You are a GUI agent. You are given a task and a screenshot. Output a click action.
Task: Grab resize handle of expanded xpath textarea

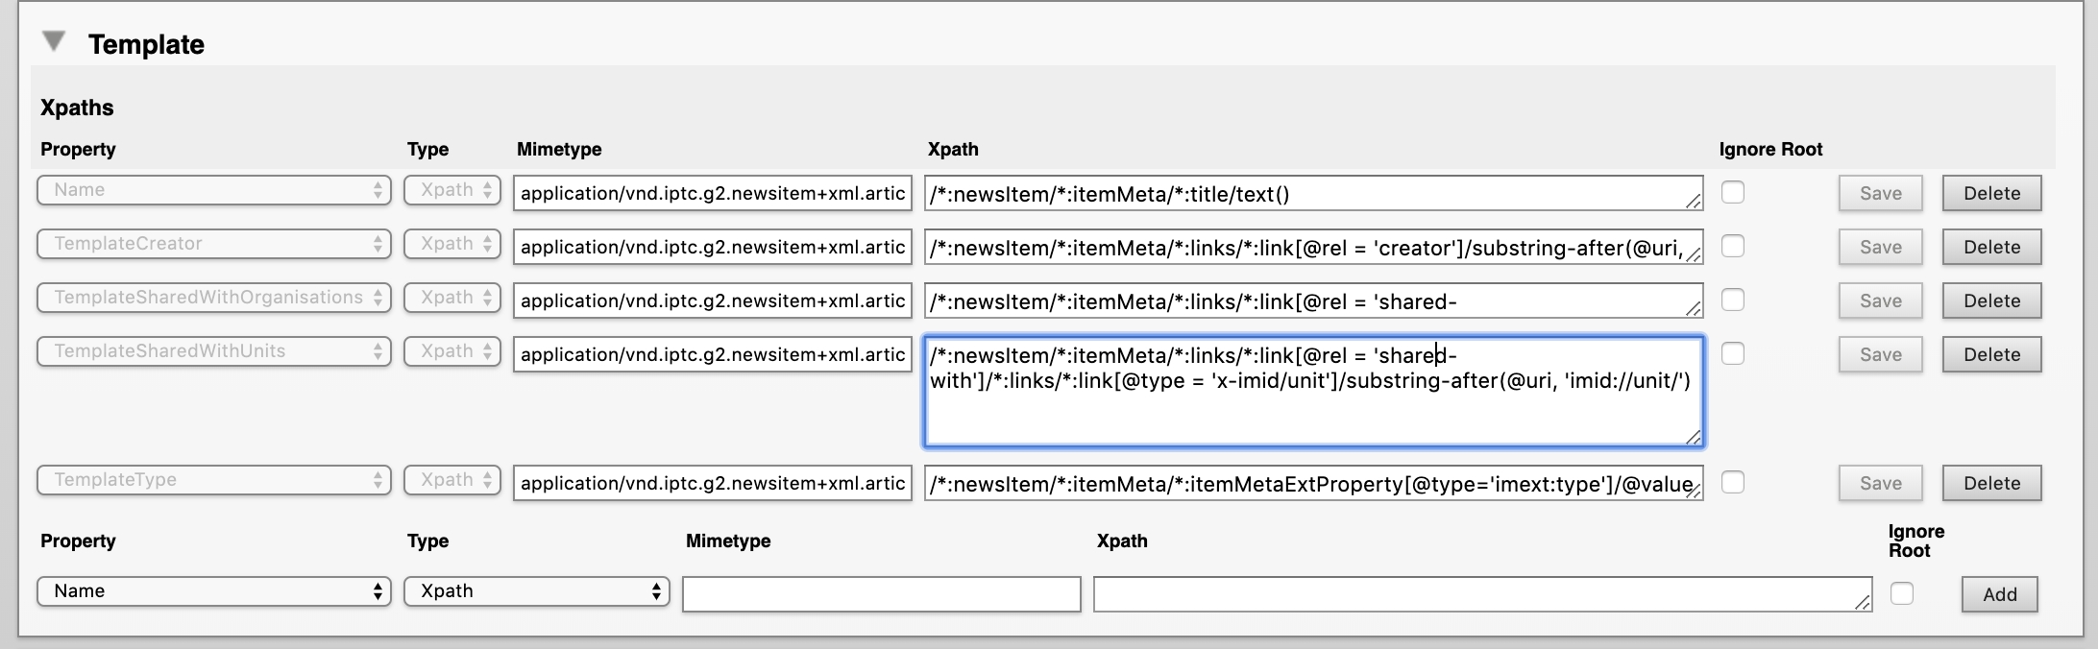coord(1694,438)
